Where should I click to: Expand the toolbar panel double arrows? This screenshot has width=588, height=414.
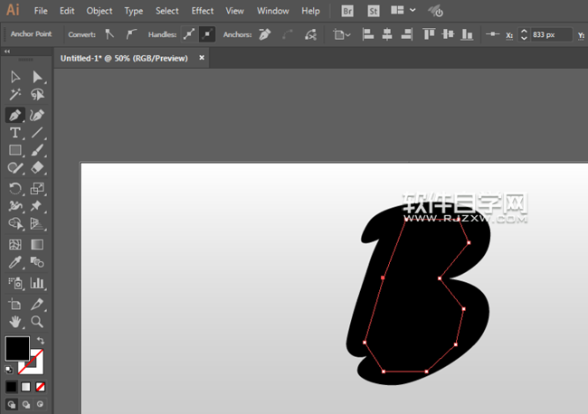(x=7, y=52)
